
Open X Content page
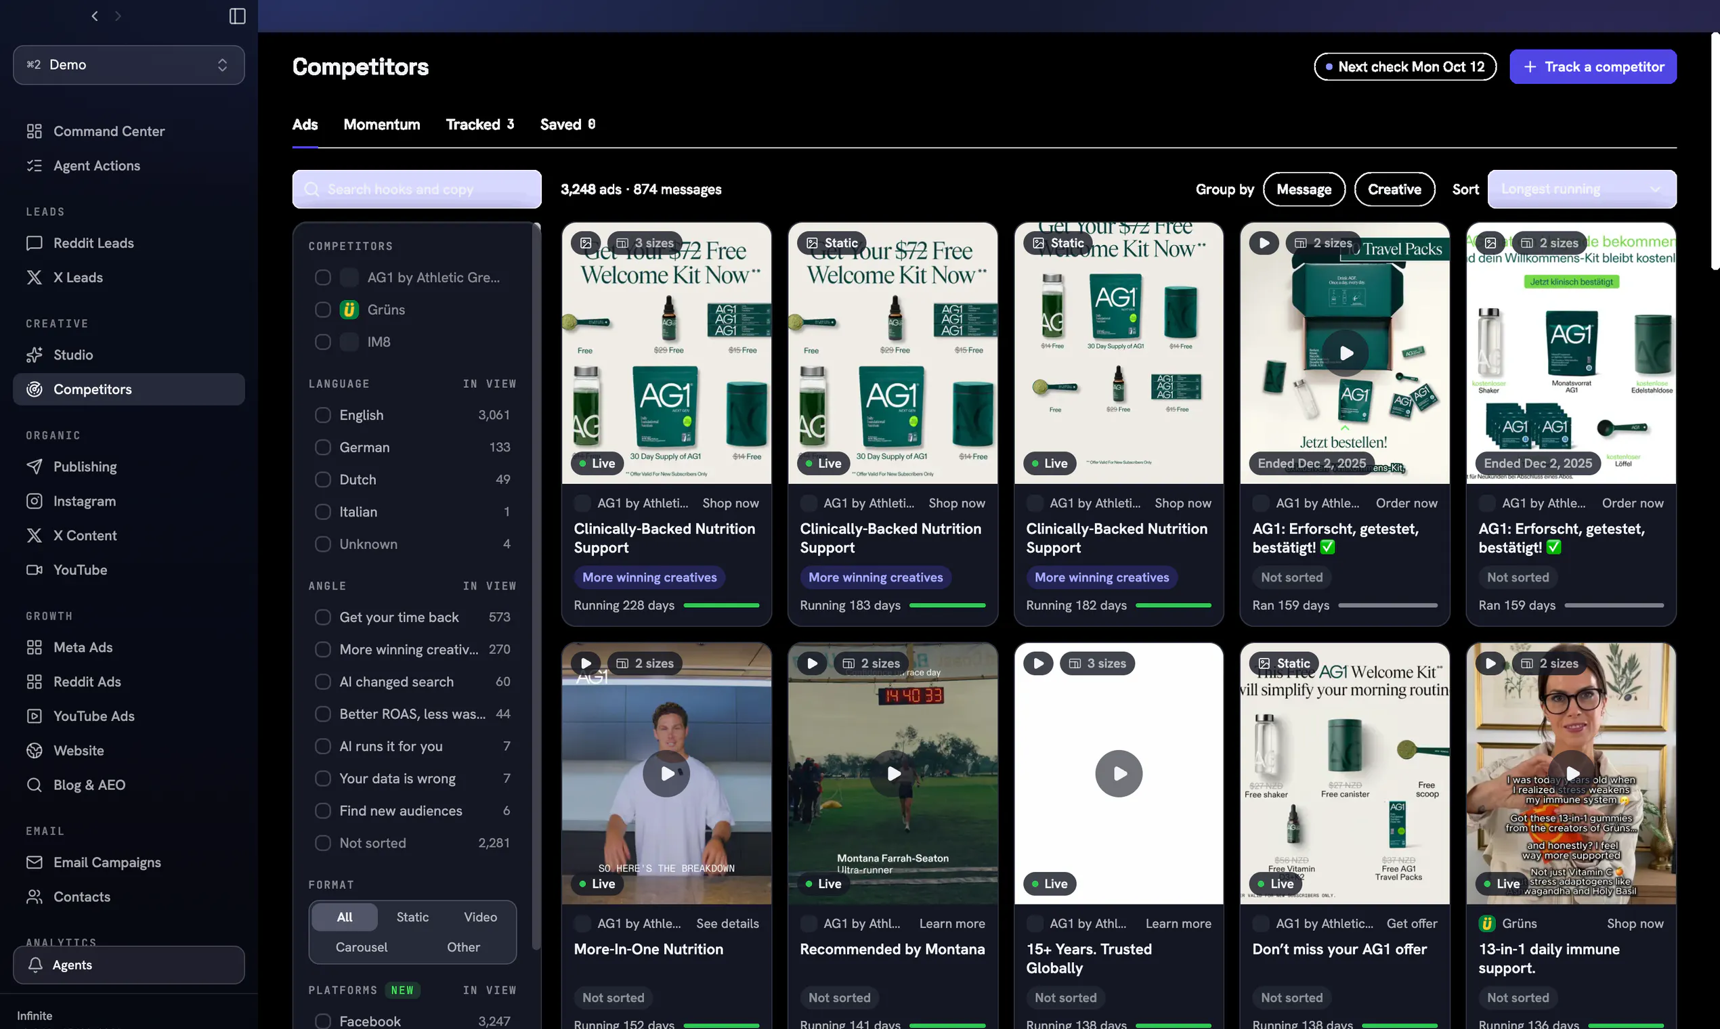[x=128, y=535]
